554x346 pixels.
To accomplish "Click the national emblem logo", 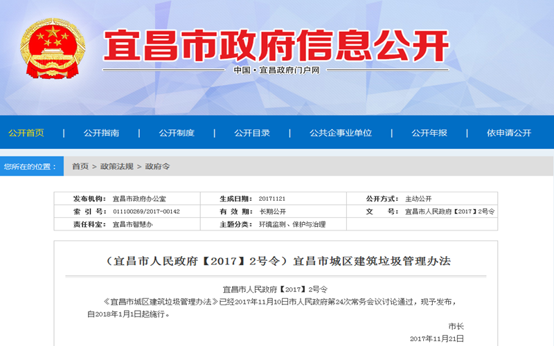I will [53, 48].
